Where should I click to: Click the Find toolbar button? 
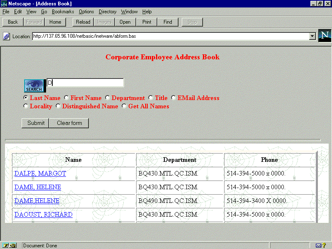168,22
